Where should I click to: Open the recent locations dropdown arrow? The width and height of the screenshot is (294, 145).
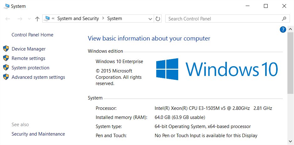coord(29,19)
